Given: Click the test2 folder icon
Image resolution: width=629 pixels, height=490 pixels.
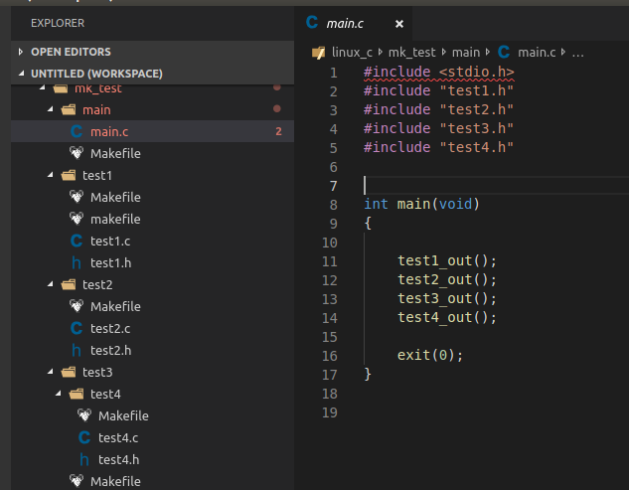Looking at the screenshot, I should pos(69,284).
